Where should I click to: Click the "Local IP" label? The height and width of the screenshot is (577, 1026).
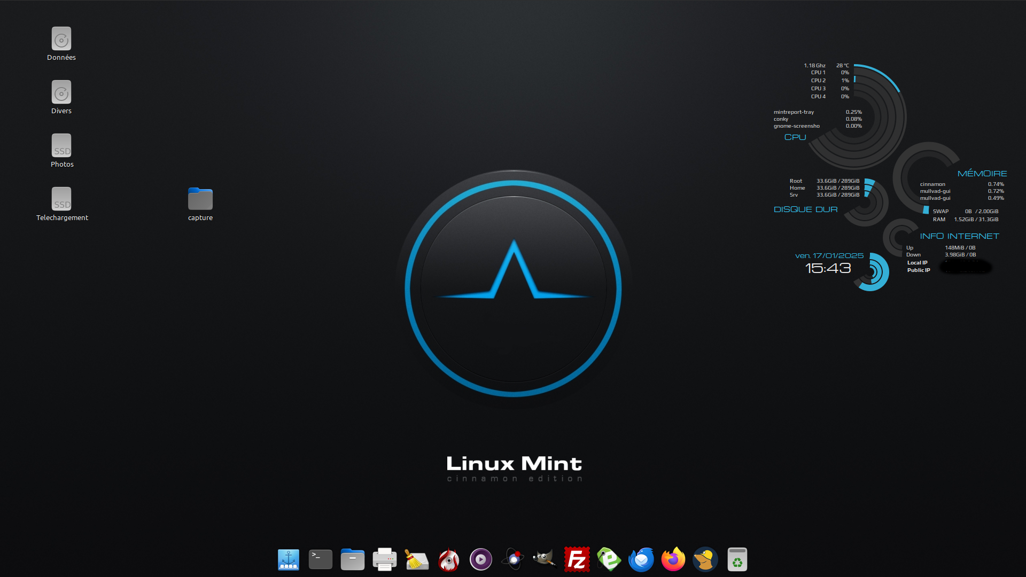tap(917, 263)
